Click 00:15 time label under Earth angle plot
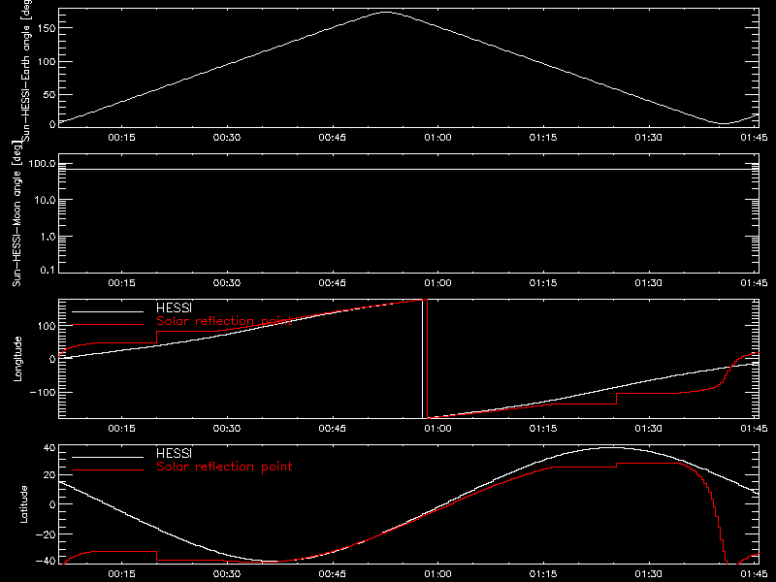 (122, 138)
